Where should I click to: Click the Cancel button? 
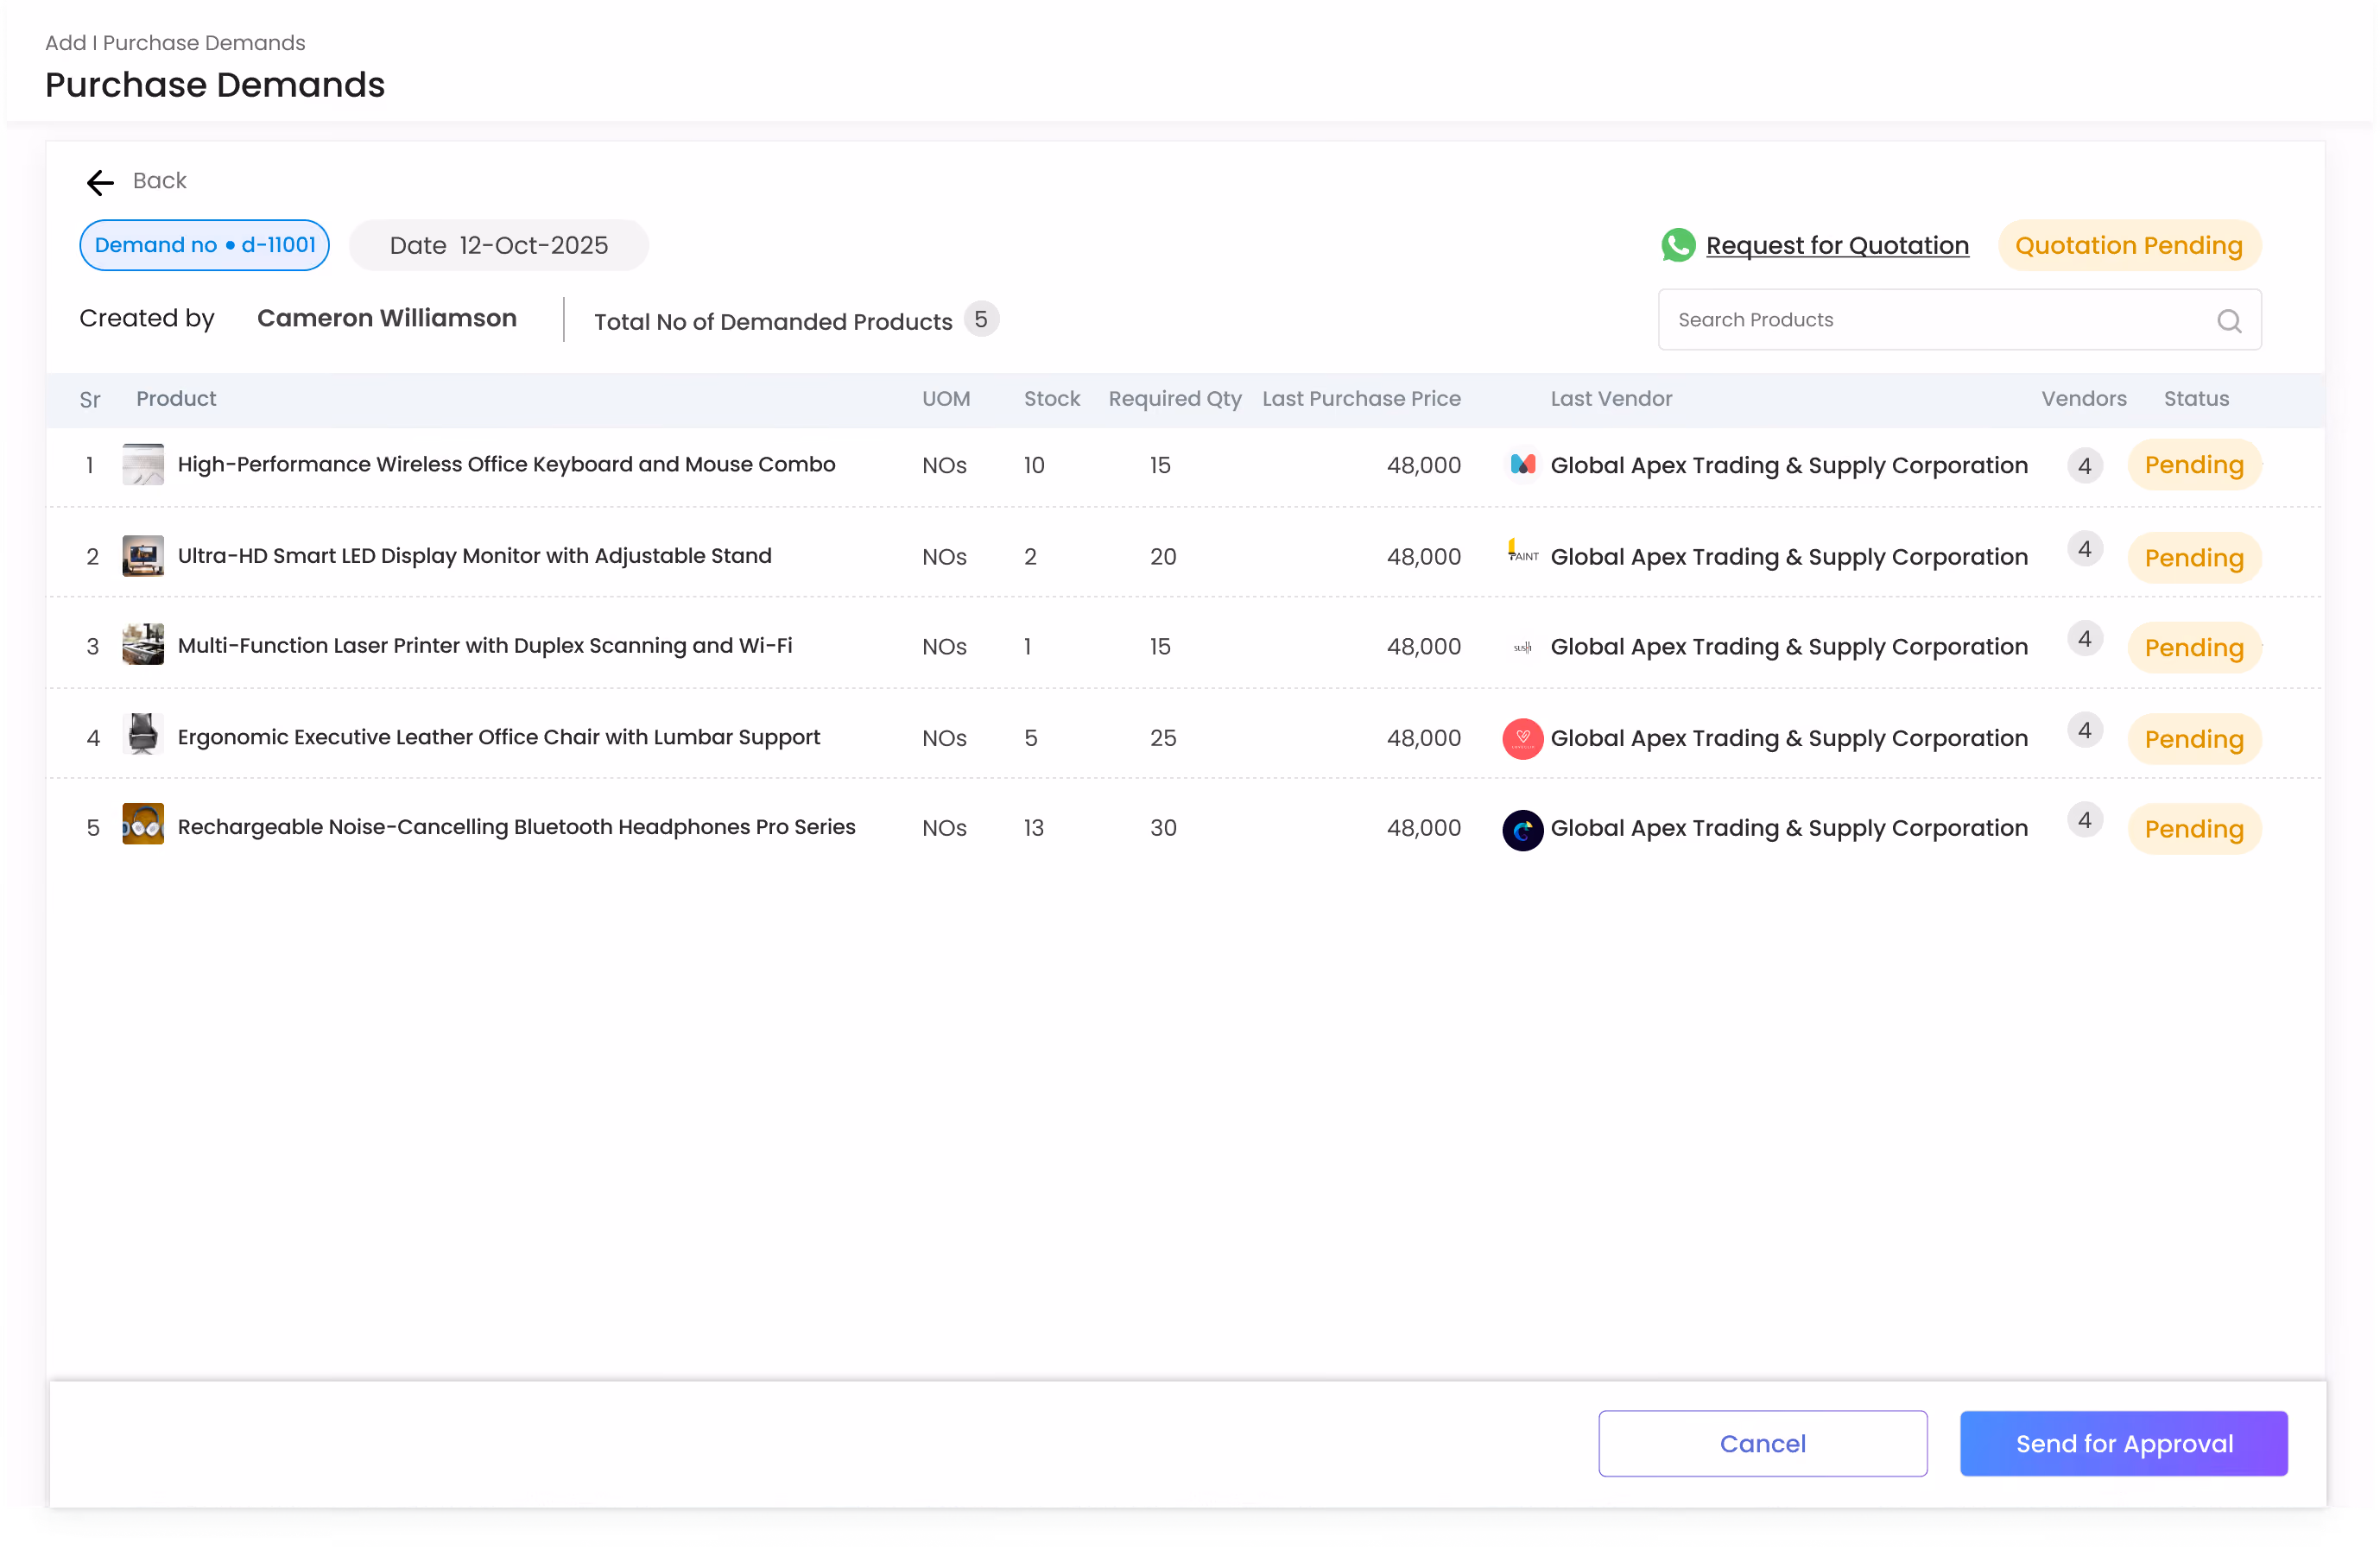coord(1762,1443)
